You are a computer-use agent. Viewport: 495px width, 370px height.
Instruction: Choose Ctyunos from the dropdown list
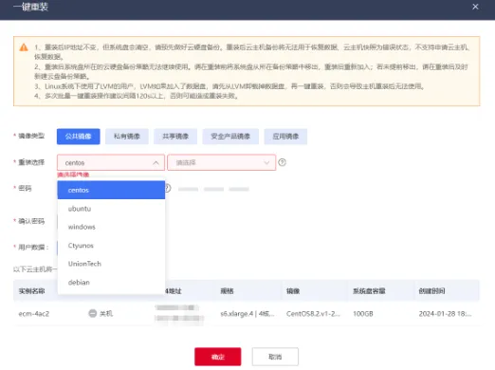click(111, 246)
